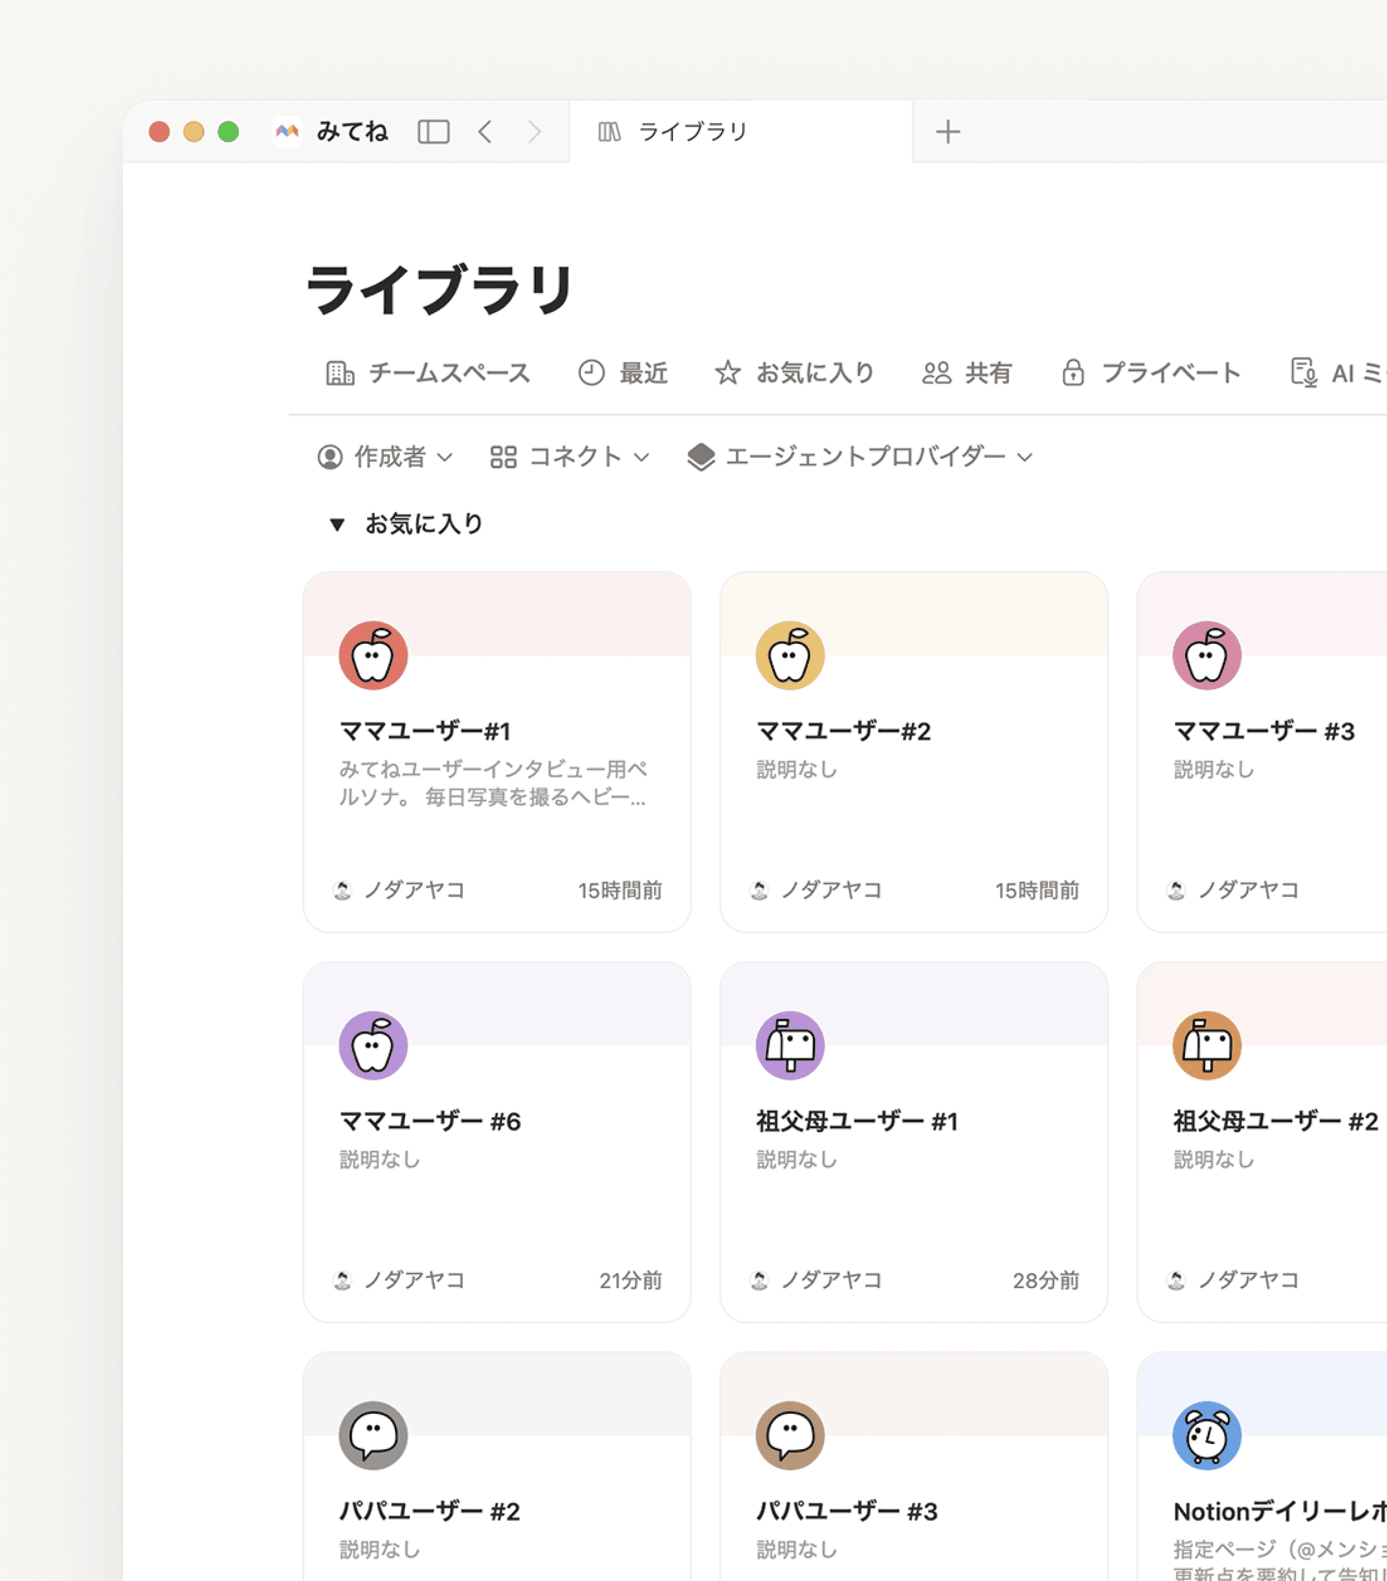Click the yellow minimize window button
Viewport: 1387px width, 1581px height.
click(194, 131)
